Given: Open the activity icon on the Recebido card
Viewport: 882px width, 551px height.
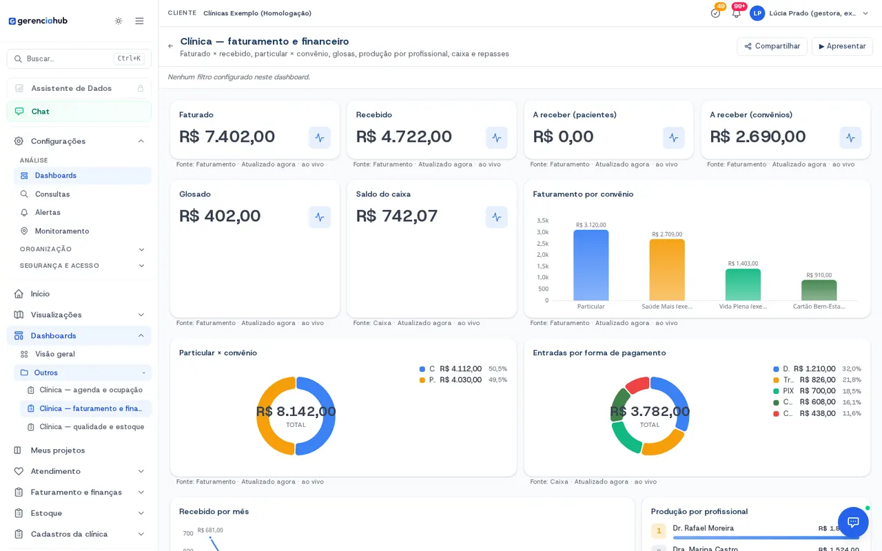Looking at the screenshot, I should click(497, 138).
